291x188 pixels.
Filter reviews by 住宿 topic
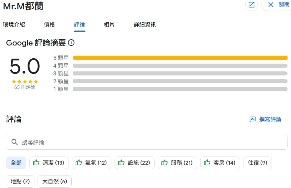pos(257,162)
